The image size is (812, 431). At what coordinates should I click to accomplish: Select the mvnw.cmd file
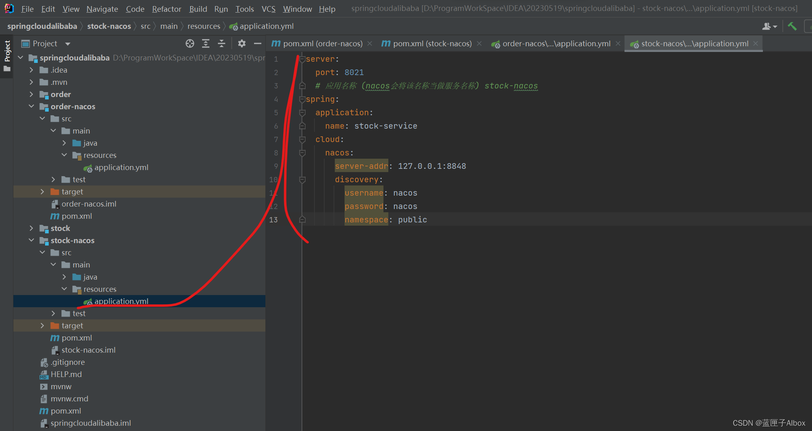coord(69,399)
